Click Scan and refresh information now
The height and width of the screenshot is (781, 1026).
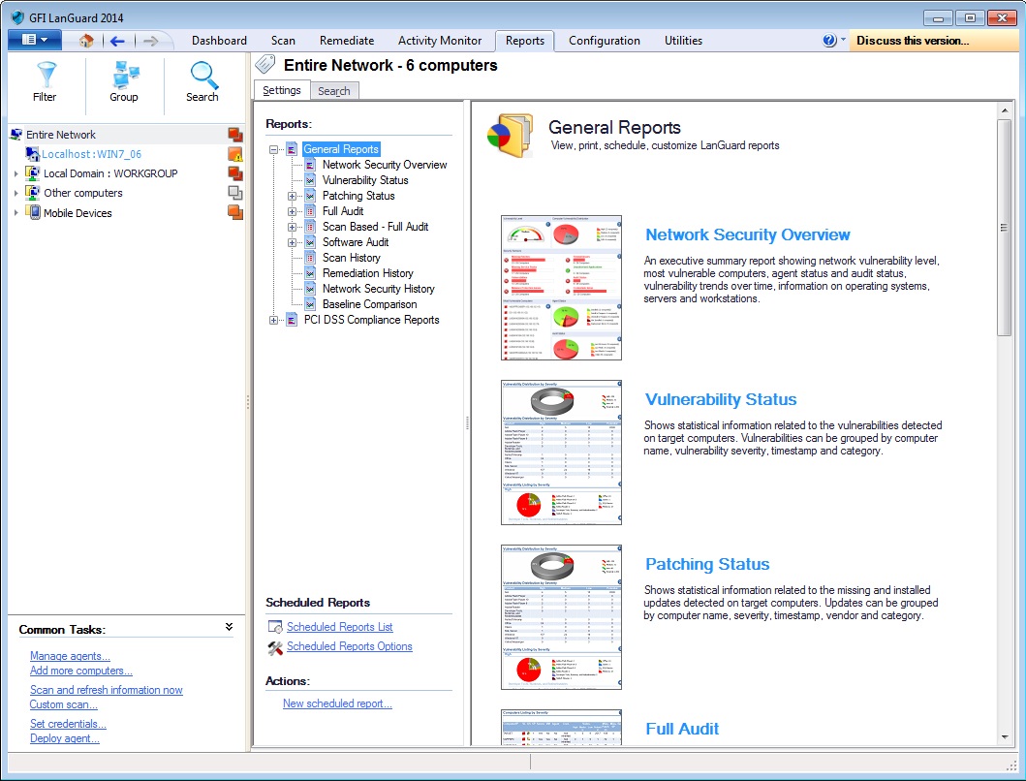[106, 690]
